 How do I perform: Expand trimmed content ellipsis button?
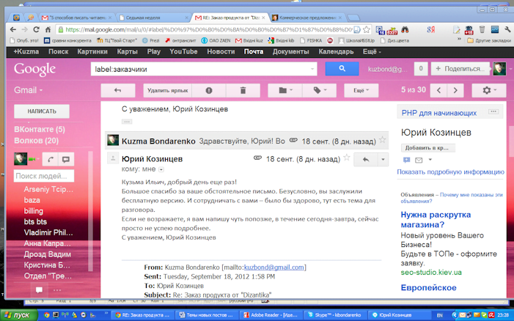127,122
